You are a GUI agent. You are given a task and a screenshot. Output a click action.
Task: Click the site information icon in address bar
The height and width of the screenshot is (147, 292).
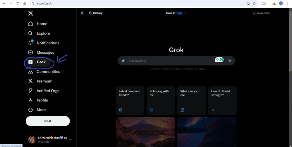tap(33, 3)
